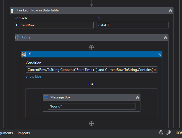Click the 100% zoom level

click(x=178, y=133)
